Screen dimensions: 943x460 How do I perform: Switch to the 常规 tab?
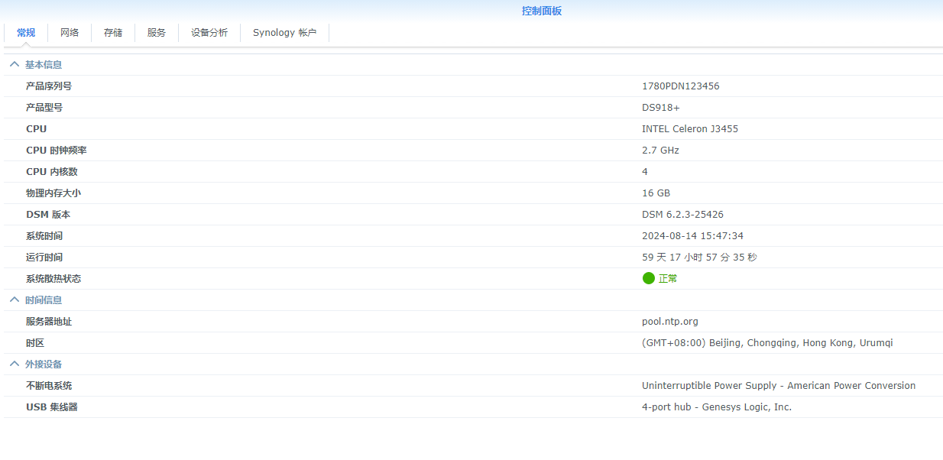[x=26, y=33]
